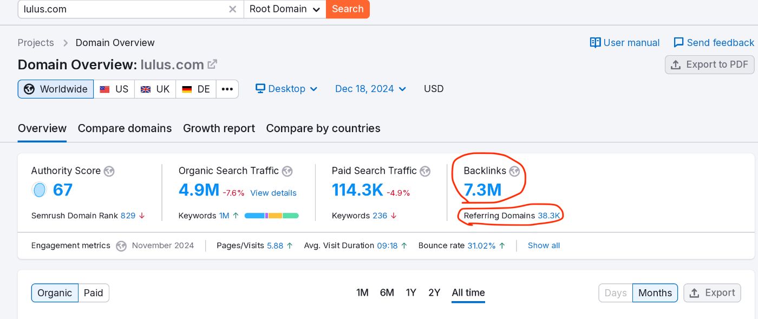Select the 6M time range on the chart
Image resolution: width=758 pixels, height=319 pixels.
[387, 292]
